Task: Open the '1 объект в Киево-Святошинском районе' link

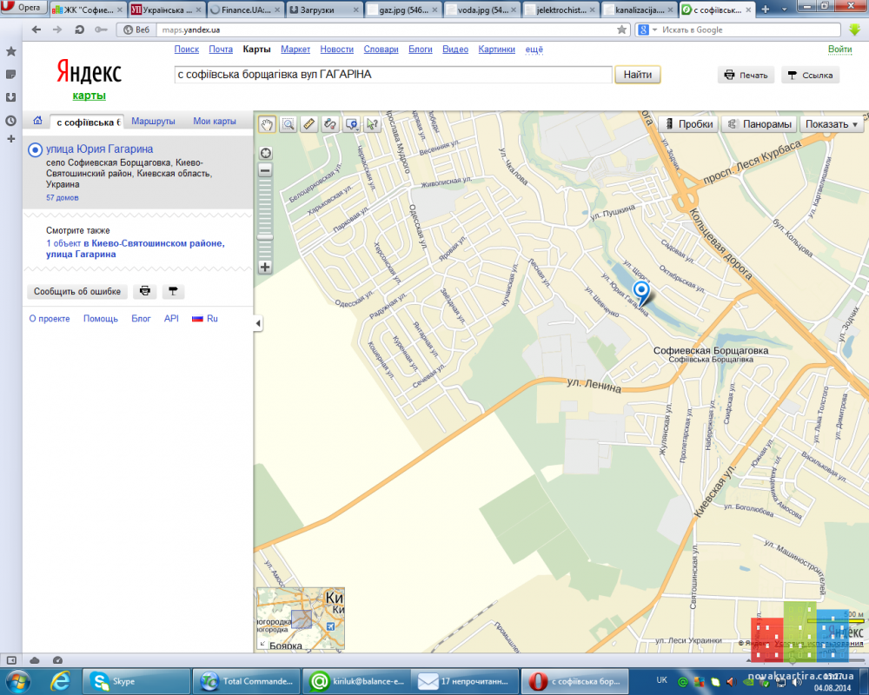Action: 136,248
